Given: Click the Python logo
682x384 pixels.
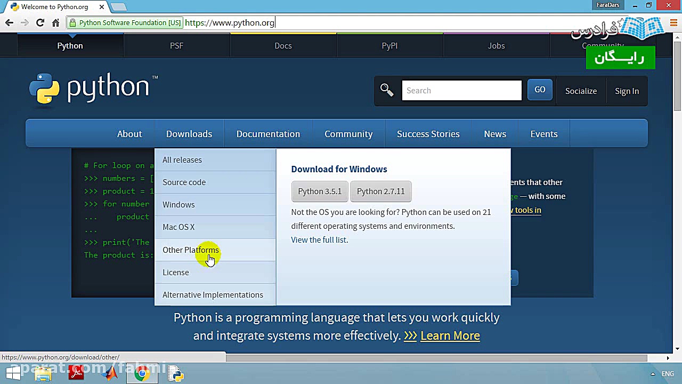Looking at the screenshot, I should click(94, 89).
